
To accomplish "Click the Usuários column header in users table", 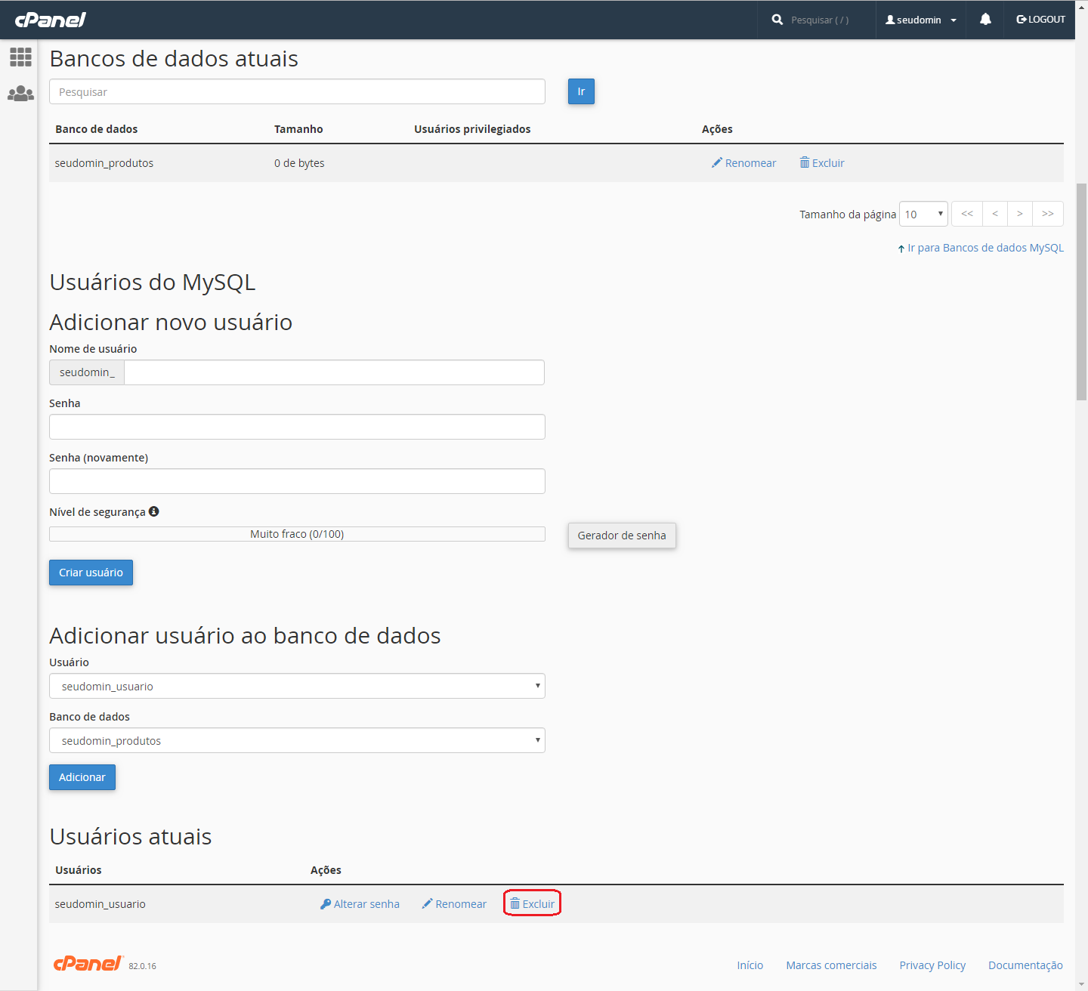I will pyautogui.click(x=79, y=870).
